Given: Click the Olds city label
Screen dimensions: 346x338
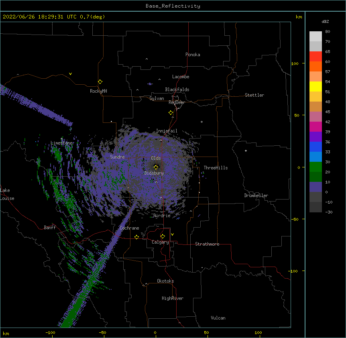Looking at the screenshot, I should (156, 158).
